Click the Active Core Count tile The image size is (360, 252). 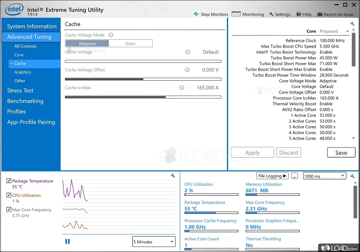pyautogui.click(x=211, y=243)
